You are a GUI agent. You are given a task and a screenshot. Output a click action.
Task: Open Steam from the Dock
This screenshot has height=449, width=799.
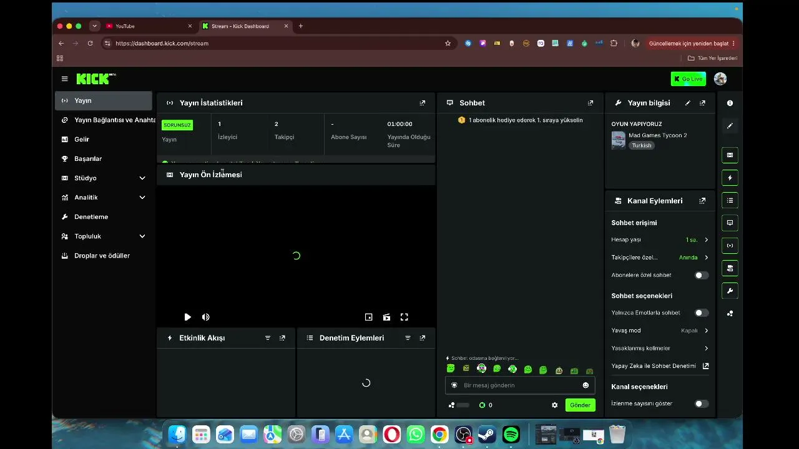point(488,434)
